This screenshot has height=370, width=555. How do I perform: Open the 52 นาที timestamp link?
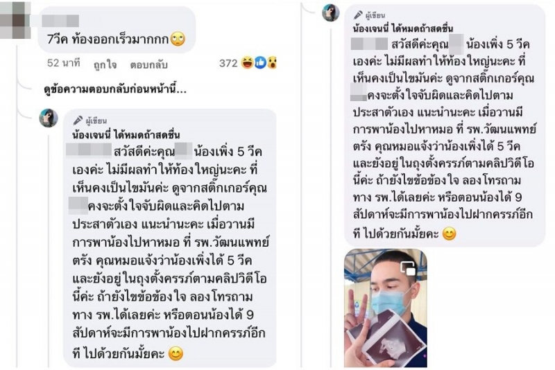[64, 63]
